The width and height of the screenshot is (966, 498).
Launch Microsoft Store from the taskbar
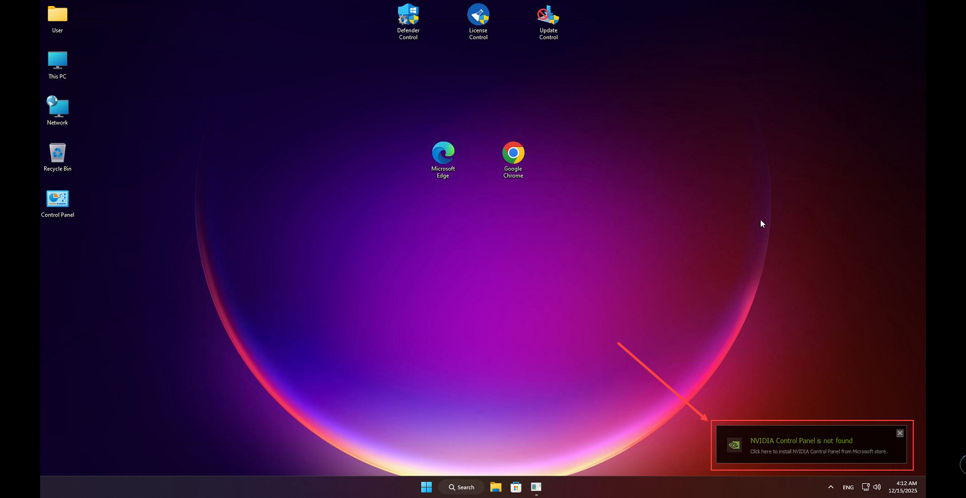[516, 487]
